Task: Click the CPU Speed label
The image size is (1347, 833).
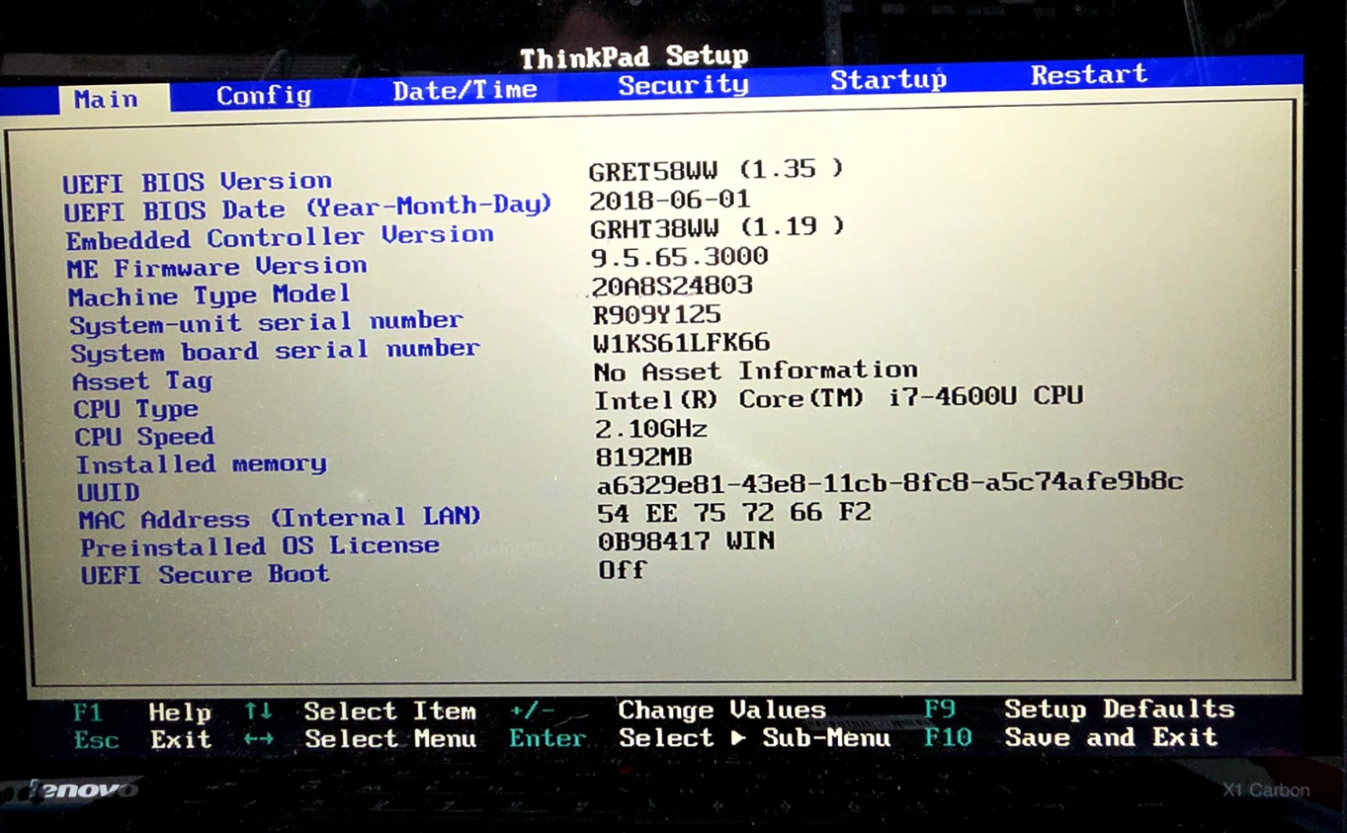Action: [144, 437]
